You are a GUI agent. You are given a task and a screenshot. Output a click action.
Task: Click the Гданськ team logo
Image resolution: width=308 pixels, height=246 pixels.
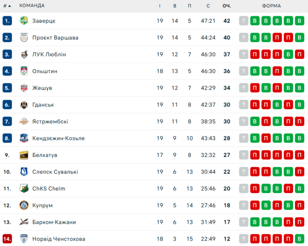point(24,105)
